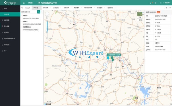Screen dimensions: 172x106
Task: Open the notification bell in header
Action: [x=150, y=3]
